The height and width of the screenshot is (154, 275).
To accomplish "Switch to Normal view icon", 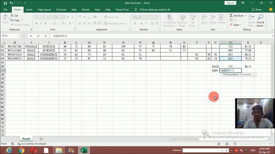I will [219, 144].
